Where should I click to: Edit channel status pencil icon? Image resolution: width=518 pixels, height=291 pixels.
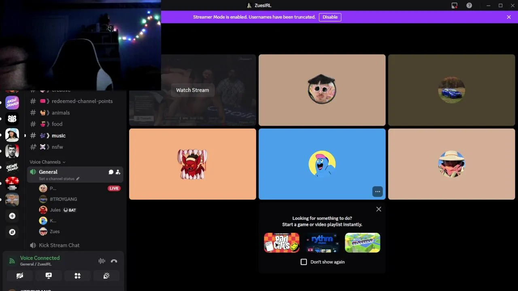coord(78,179)
